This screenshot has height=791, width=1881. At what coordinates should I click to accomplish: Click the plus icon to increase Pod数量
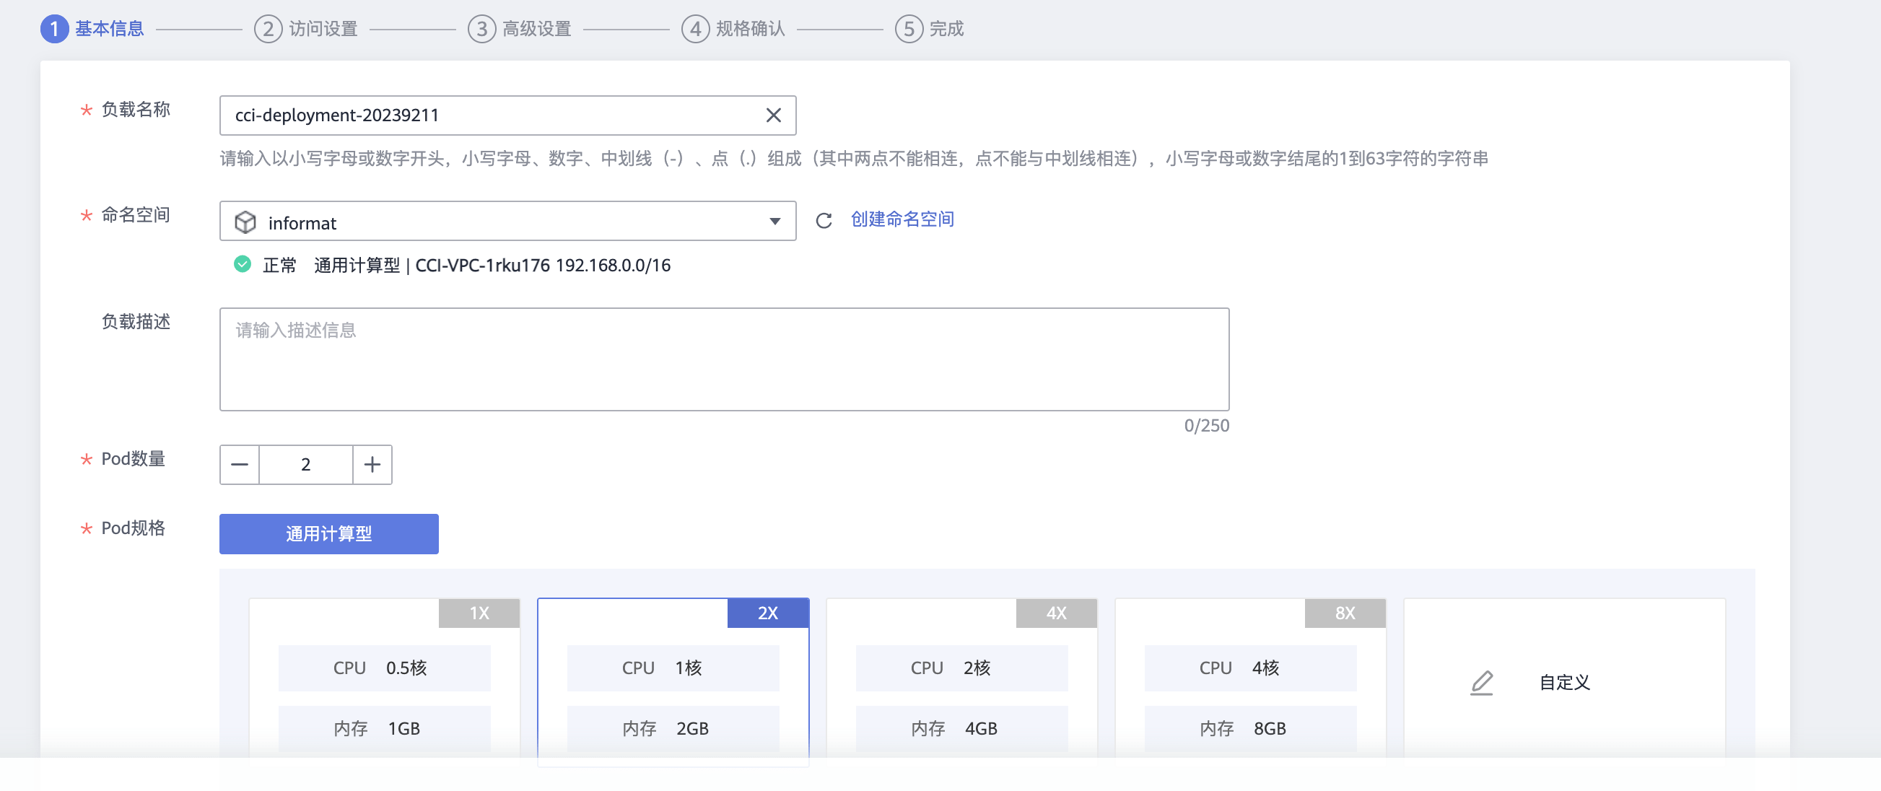(372, 465)
